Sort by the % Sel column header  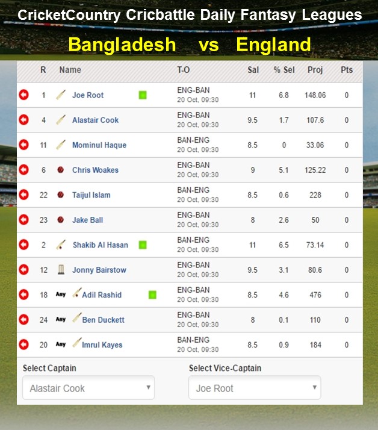tap(284, 70)
